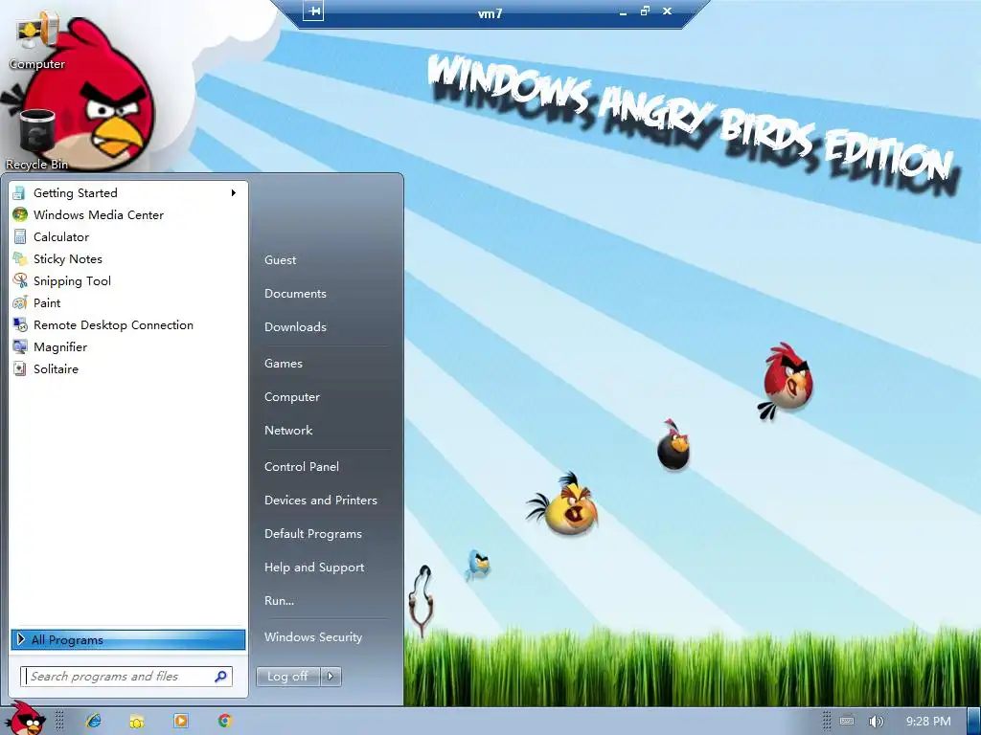The image size is (981, 735).
Task: Open Control Panel
Action: 302,466
